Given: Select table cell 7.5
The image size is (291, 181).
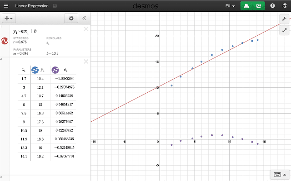Looking at the screenshot, I should [24, 113].
